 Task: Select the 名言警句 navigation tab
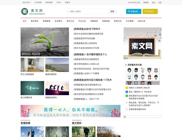tap(58, 21)
